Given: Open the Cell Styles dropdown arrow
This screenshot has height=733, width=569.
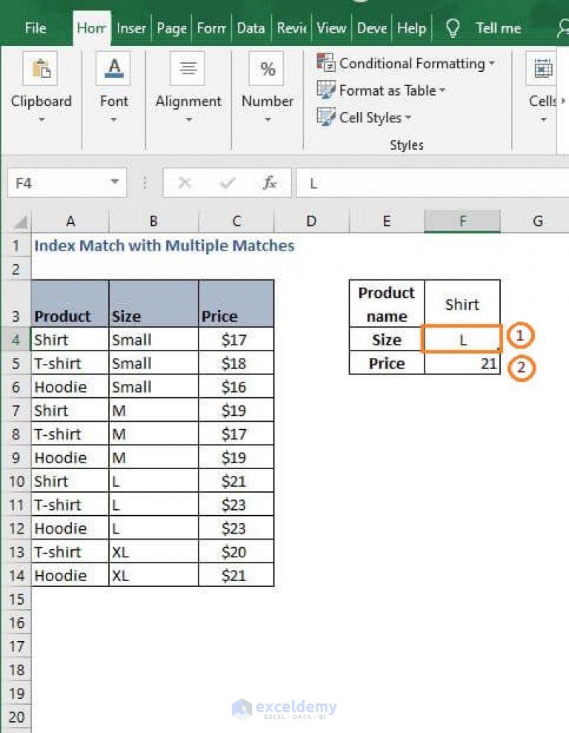Looking at the screenshot, I should pos(407,117).
